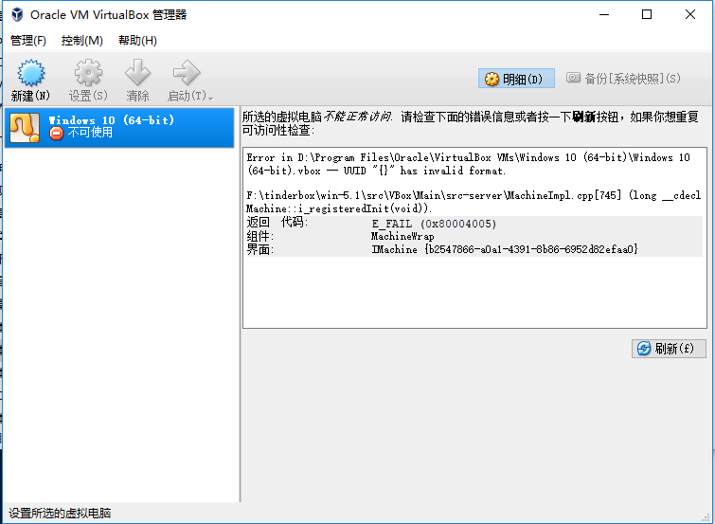Click the VirtualBox logo in the title bar

(x=17, y=14)
